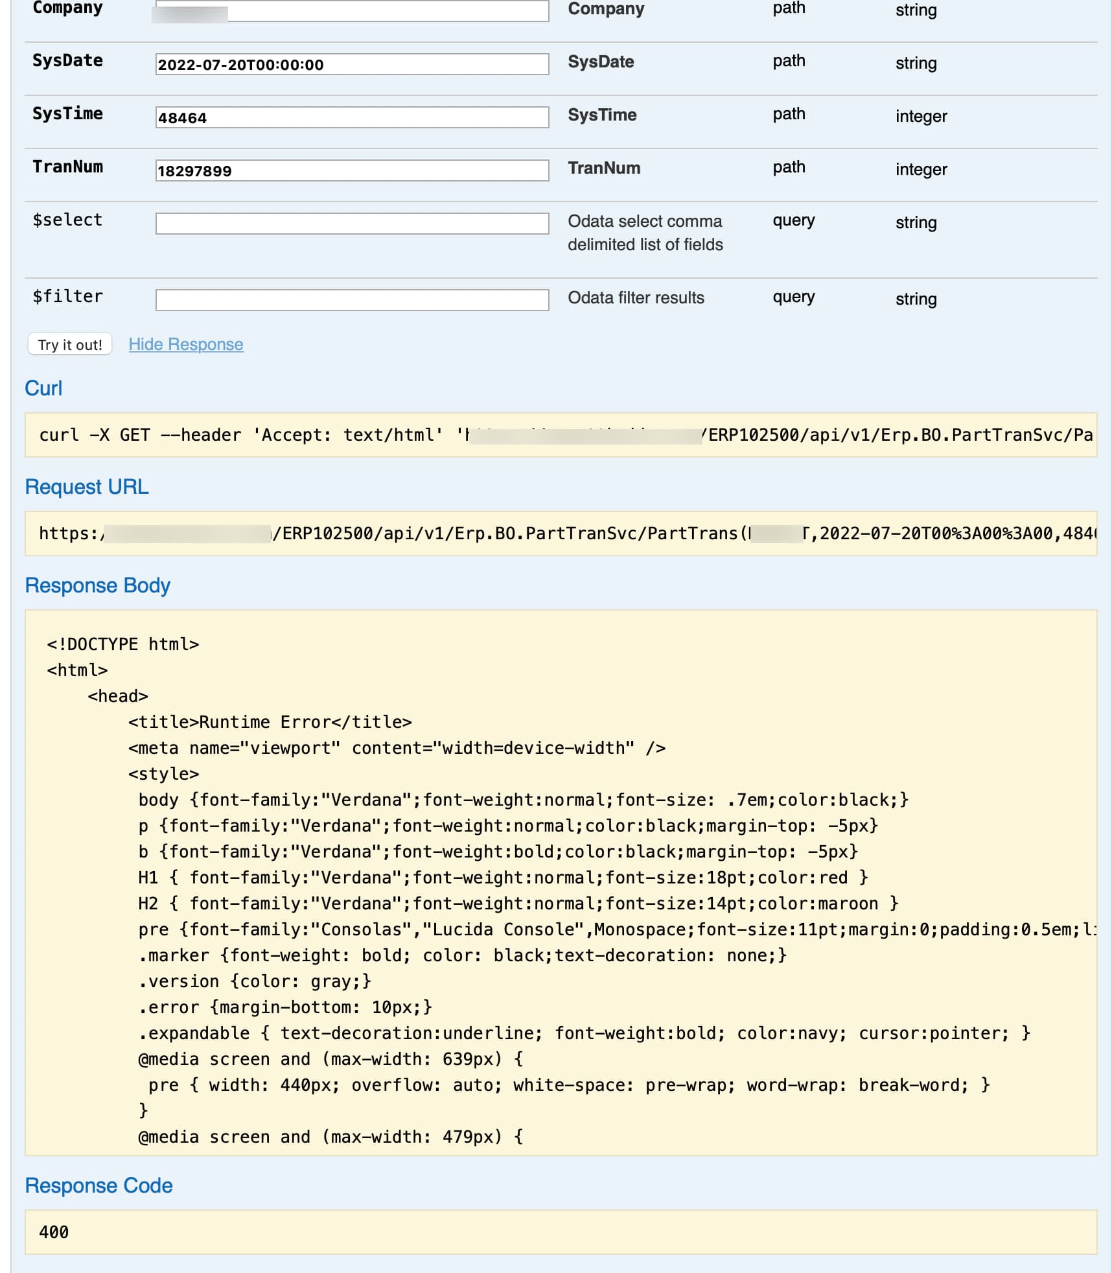The width and height of the screenshot is (1112, 1273).
Task: Click the 'Try it out!' button
Action: 70,344
